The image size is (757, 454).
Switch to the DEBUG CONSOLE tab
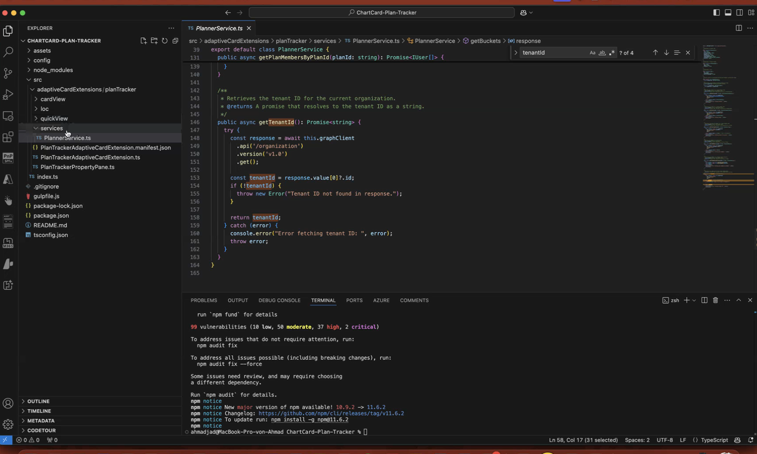click(279, 300)
